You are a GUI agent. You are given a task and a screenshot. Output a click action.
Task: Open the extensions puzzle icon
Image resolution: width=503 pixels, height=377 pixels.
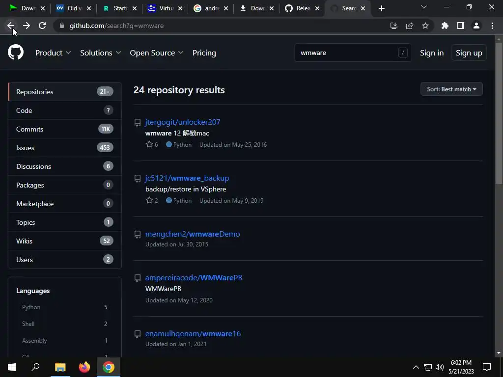click(445, 26)
